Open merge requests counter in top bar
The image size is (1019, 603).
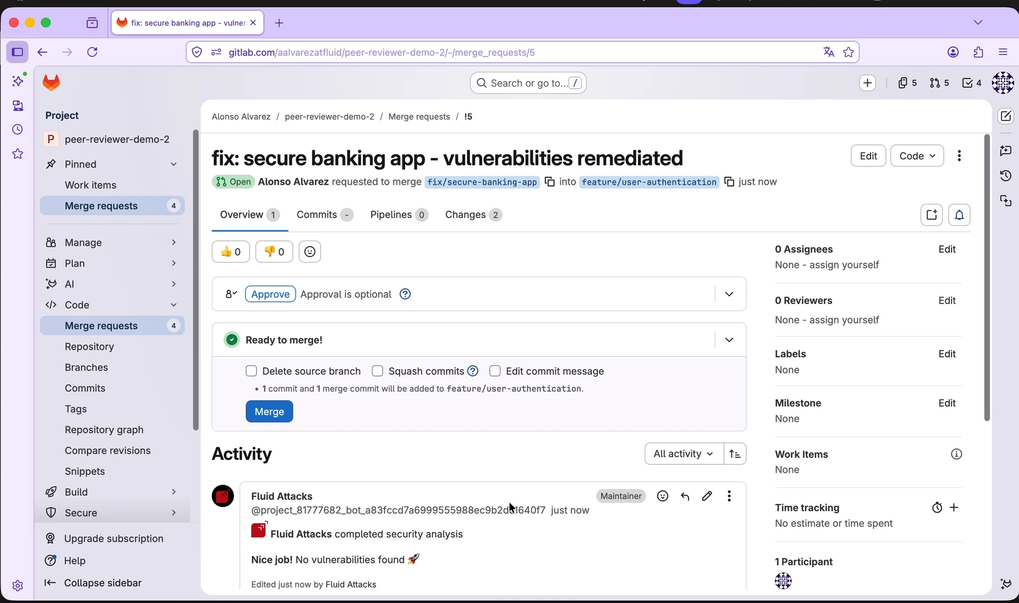click(x=939, y=83)
